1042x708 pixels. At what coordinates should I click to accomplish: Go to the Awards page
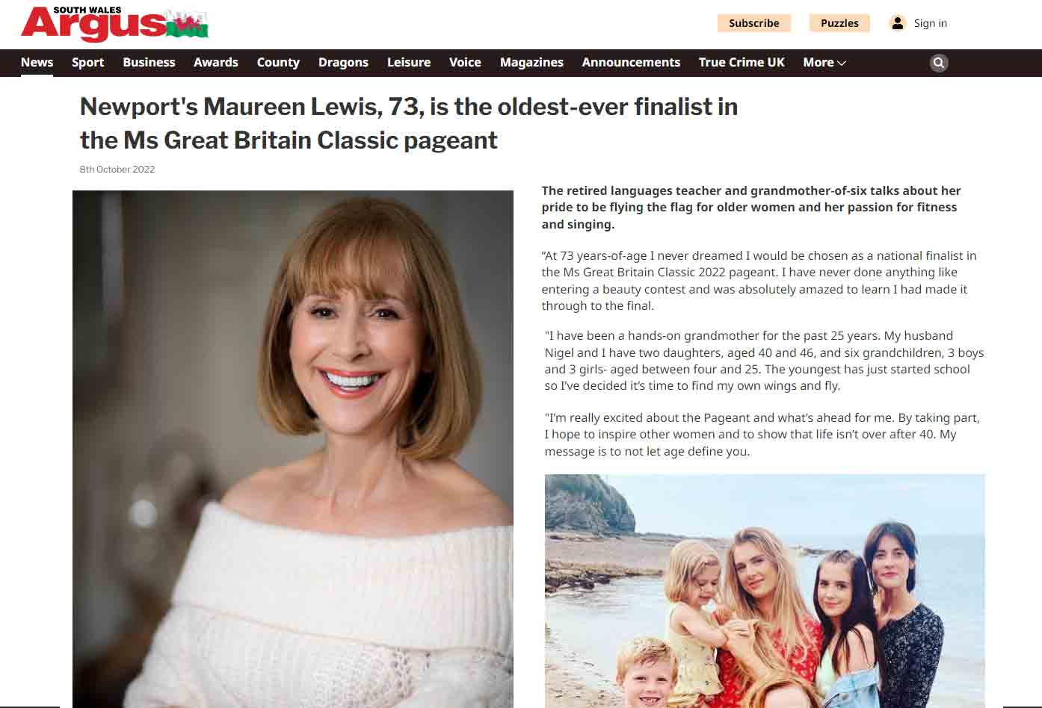216,63
